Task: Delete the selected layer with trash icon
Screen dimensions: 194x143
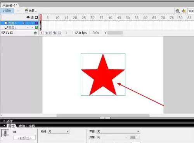Action: [35, 33]
